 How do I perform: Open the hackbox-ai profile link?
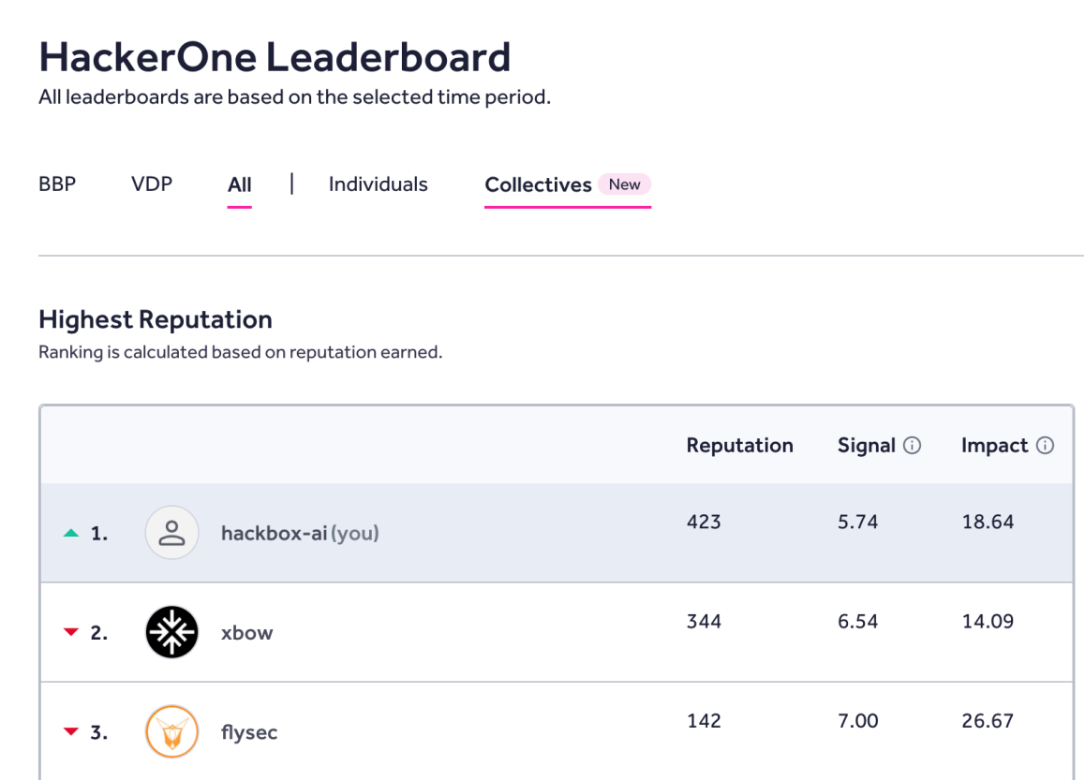[275, 534]
